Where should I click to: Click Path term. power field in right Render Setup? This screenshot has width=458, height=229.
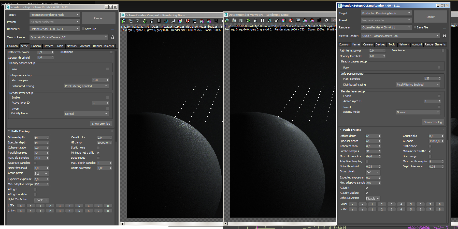tap(377, 51)
